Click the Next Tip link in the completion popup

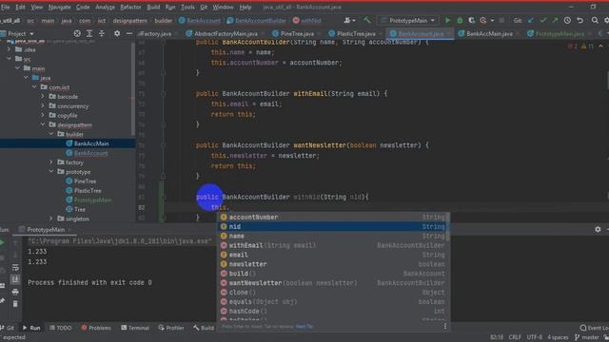coord(304,327)
